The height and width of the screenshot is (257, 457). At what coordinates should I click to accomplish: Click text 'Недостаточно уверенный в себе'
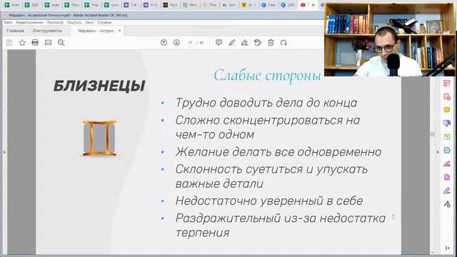(269, 201)
